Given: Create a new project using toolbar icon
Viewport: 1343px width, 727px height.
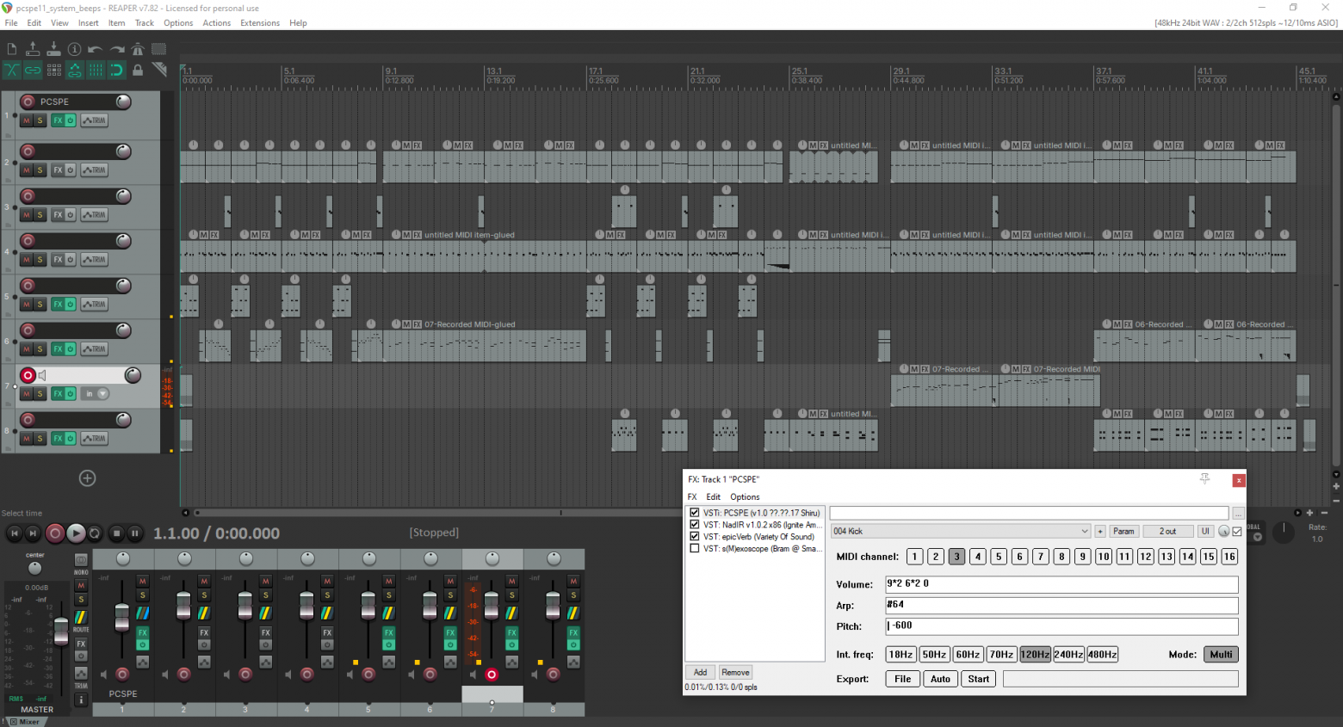Looking at the screenshot, I should 12,50.
